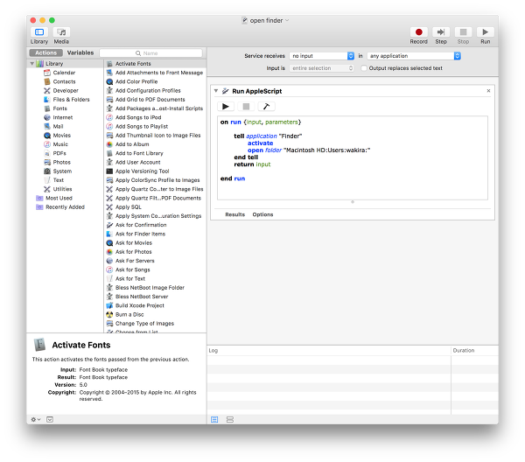Open the Service receives no input dropdown
The height and width of the screenshot is (462, 525).
322,56
